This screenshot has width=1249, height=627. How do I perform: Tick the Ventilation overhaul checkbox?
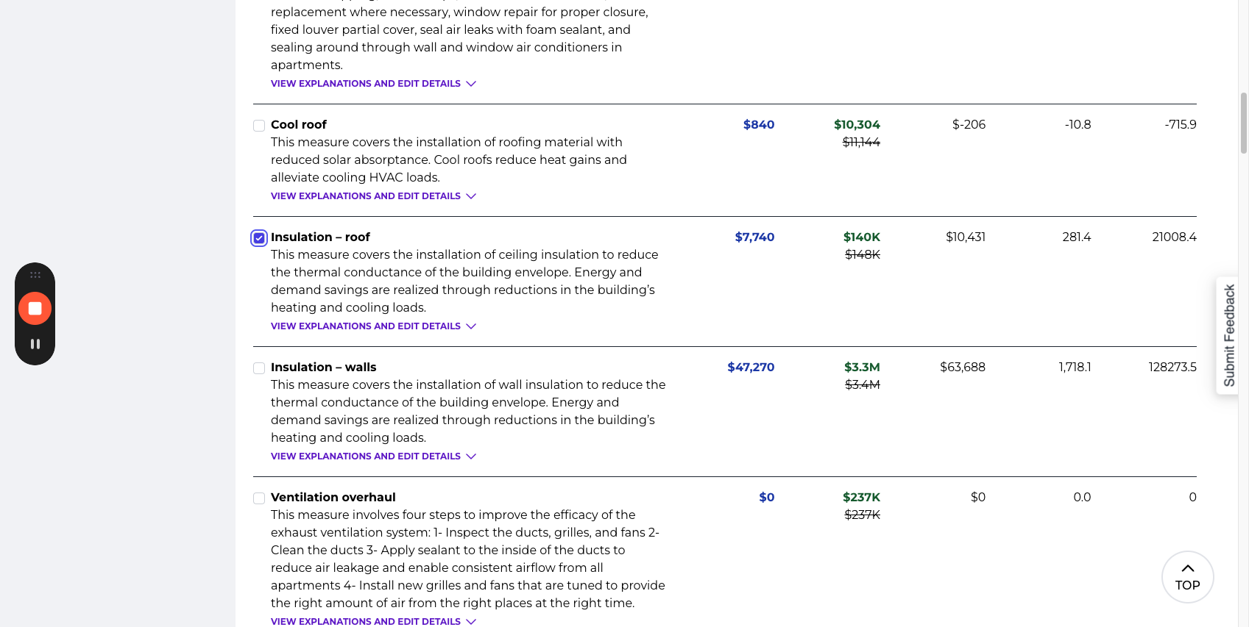tap(259, 498)
